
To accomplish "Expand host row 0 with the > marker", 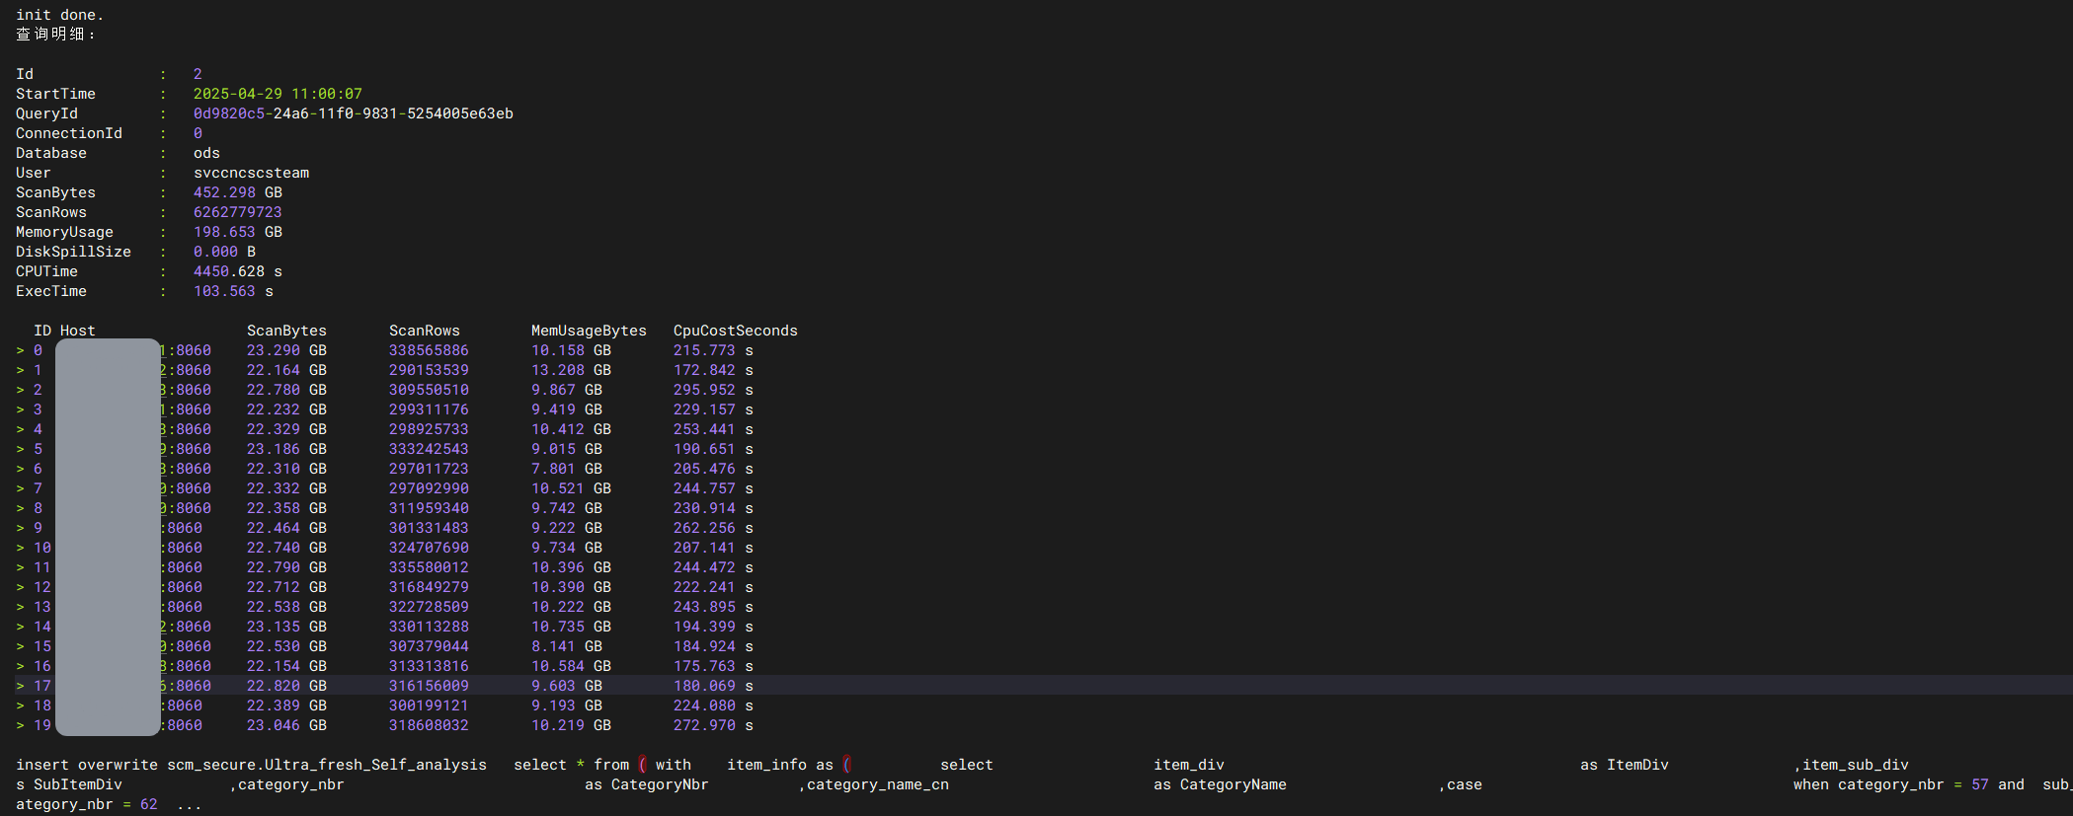I will [x=20, y=350].
